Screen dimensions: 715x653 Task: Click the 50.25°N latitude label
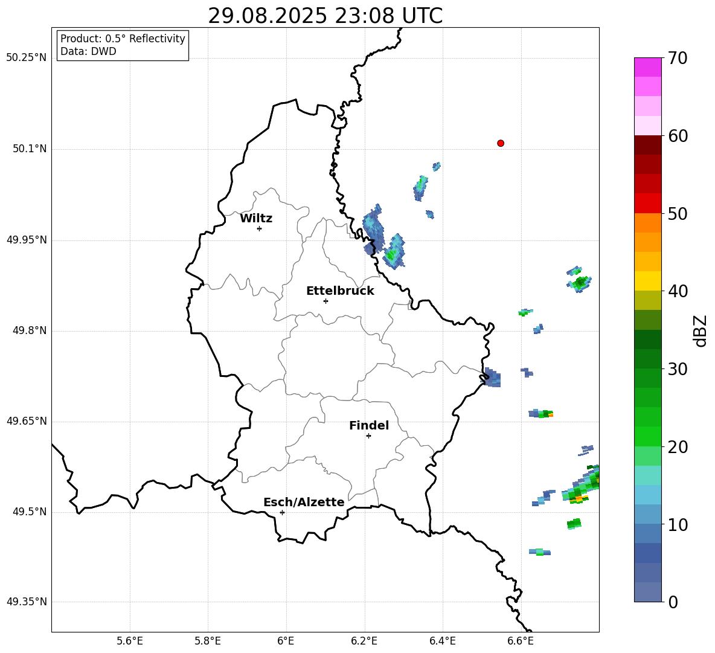click(x=27, y=58)
